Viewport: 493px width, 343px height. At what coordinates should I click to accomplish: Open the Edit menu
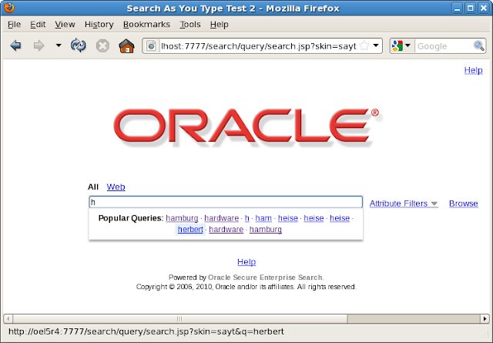(x=38, y=24)
